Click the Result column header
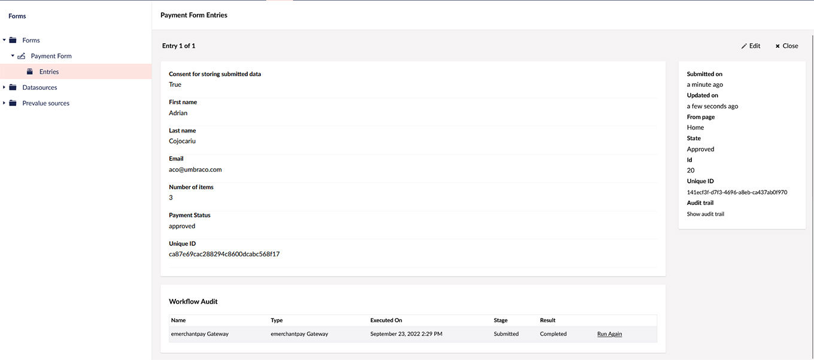814x360 pixels. click(x=548, y=320)
